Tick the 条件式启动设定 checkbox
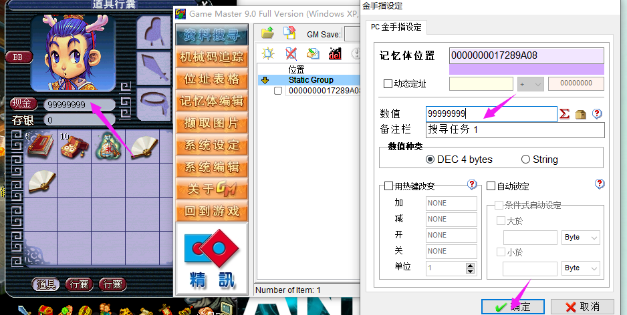The image size is (627, 315). click(x=499, y=205)
